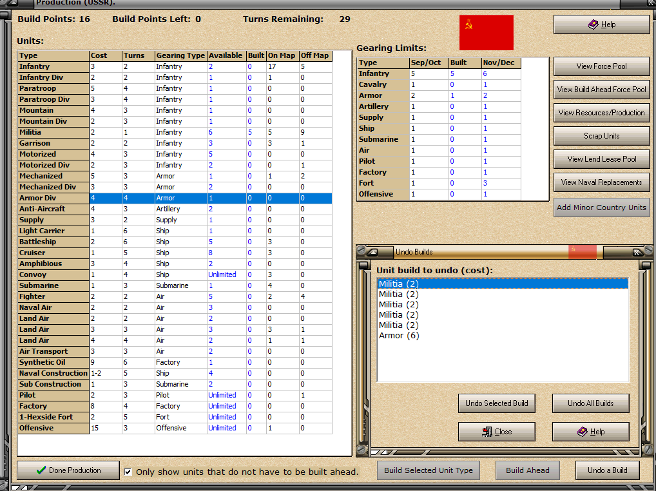Select the Air Transport unit row
Screen dimensions: 656x491
pos(175,351)
